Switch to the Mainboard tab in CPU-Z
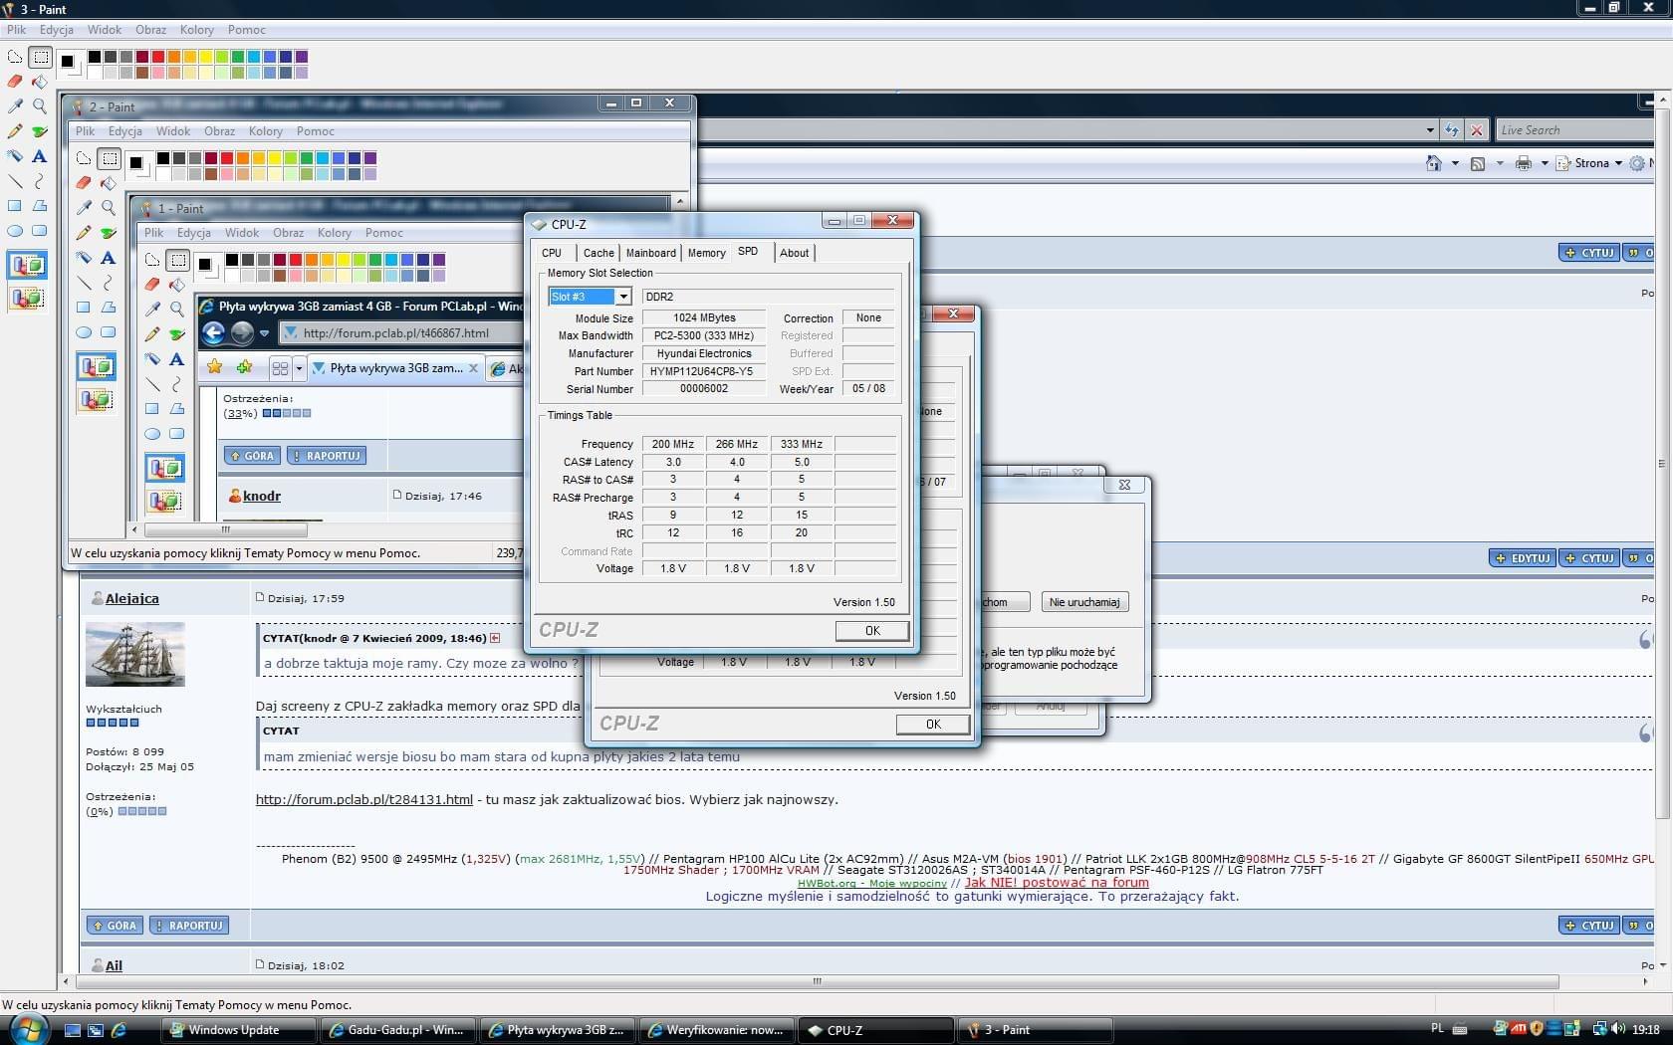Viewport: 1673px width, 1045px height. tap(651, 253)
